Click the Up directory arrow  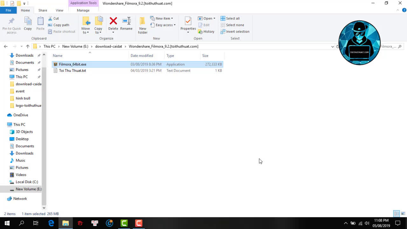pyautogui.click(x=28, y=46)
